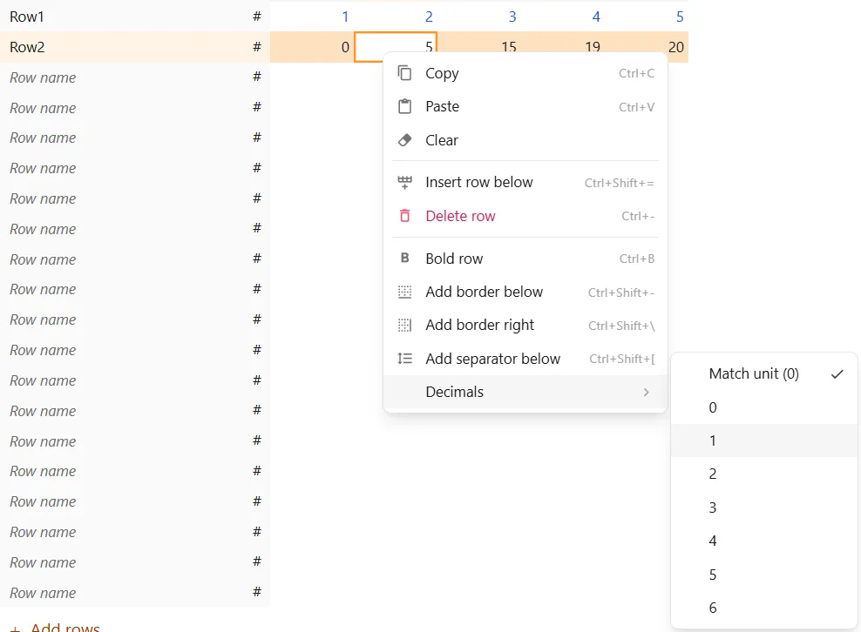Viewport: 861px width, 632px height.
Task: Select Copy from the context menu
Action: 525,73
